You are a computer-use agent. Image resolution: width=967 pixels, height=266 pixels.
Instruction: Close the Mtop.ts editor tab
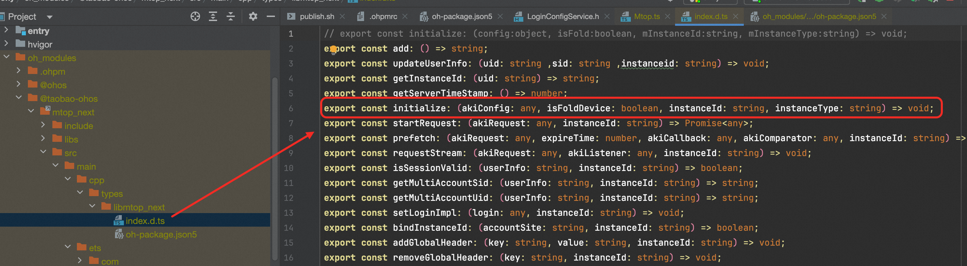tap(667, 17)
